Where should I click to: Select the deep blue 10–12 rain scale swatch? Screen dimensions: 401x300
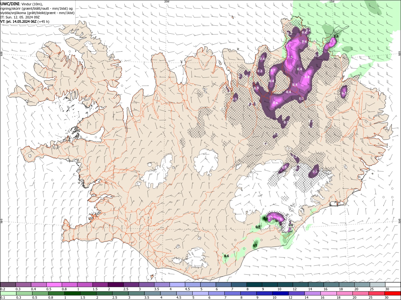pyautogui.click(x=280, y=293)
